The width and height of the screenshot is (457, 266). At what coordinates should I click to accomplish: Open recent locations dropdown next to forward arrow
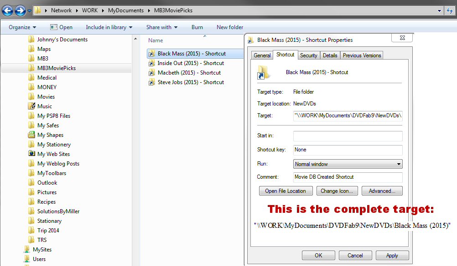coord(29,11)
